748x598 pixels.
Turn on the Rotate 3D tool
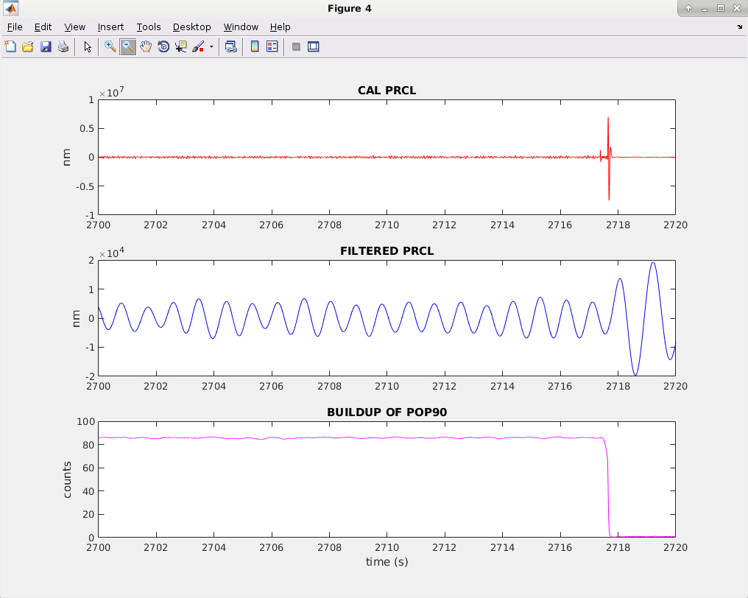pos(163,47)
